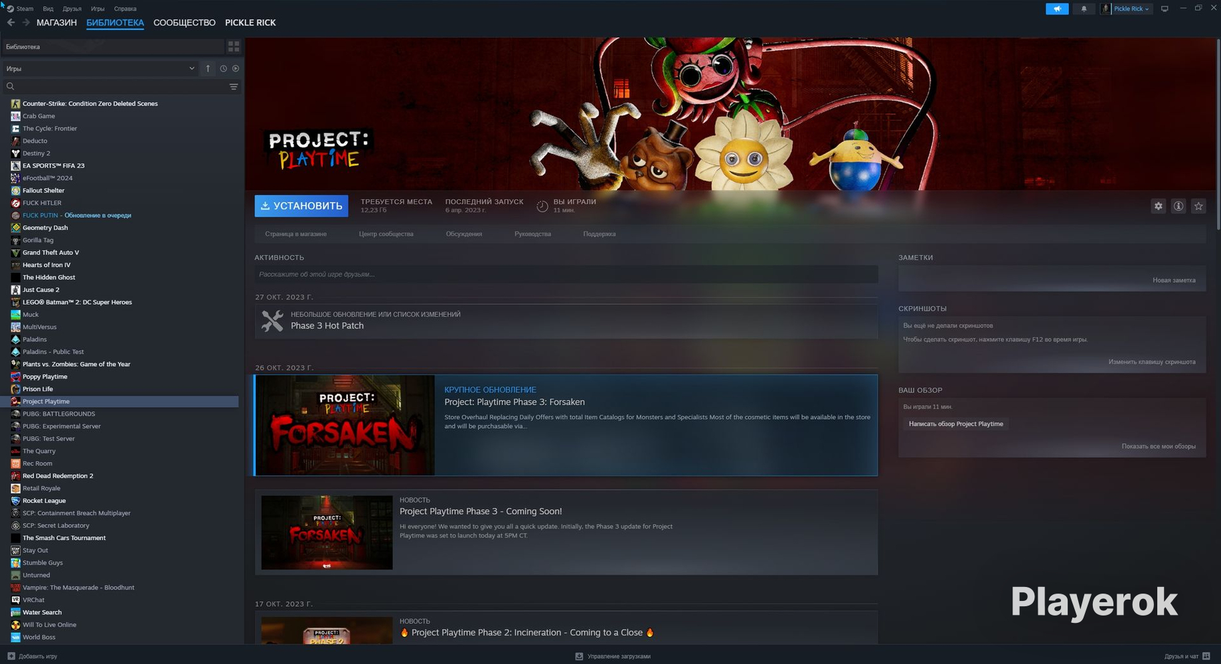Viewport: 1221px width, 664px height.
Task: Click Написать обзор Project Playtime button
Action: [956, 424]
